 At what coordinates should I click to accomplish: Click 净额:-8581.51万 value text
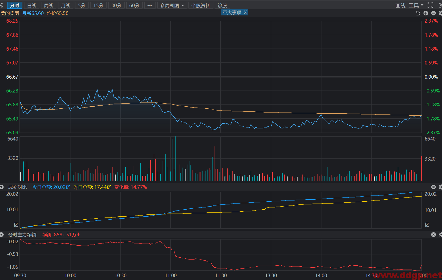[x=59, y=235]
